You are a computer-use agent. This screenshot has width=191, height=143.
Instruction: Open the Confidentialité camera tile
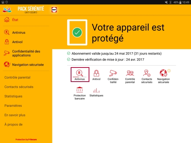(113, 77)
